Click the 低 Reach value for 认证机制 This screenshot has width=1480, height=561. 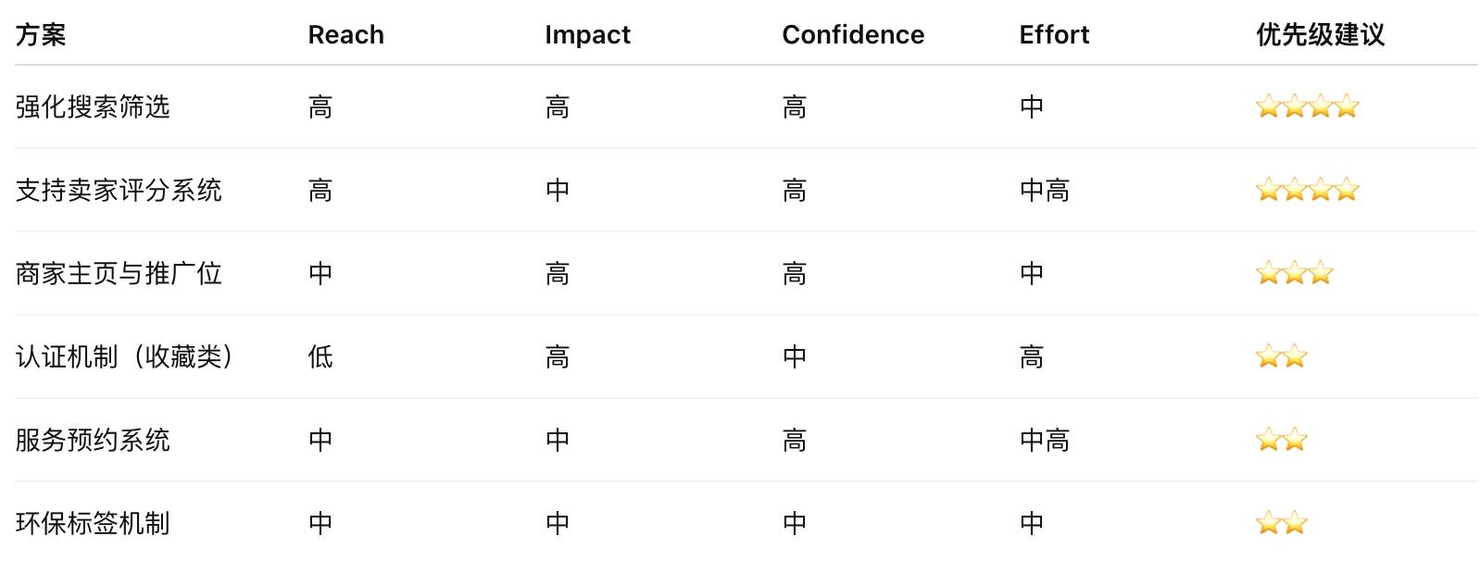320,356
